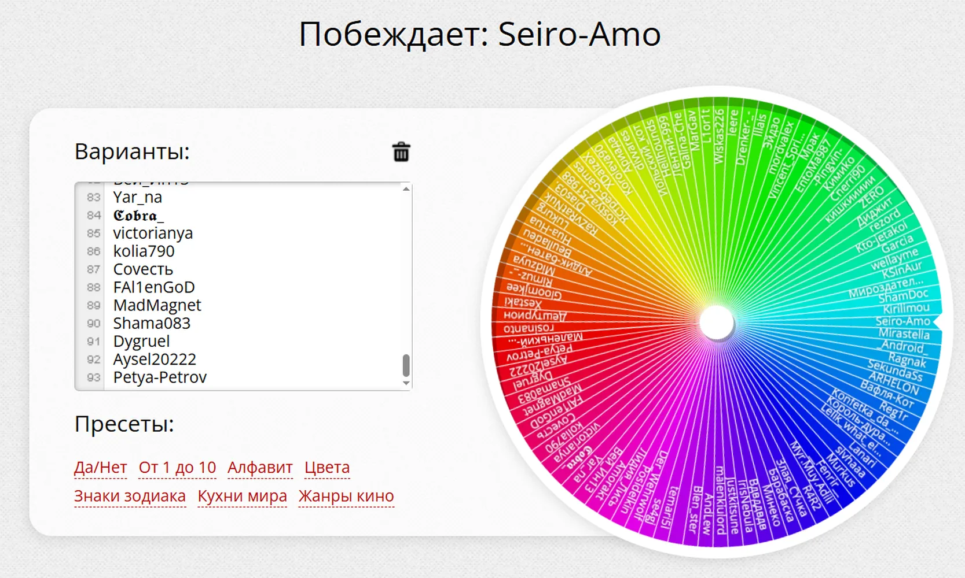This screenshot has width=965, height=578.
Task: Click the rosinanto sector on the wheel
Action: click(528, 328)
